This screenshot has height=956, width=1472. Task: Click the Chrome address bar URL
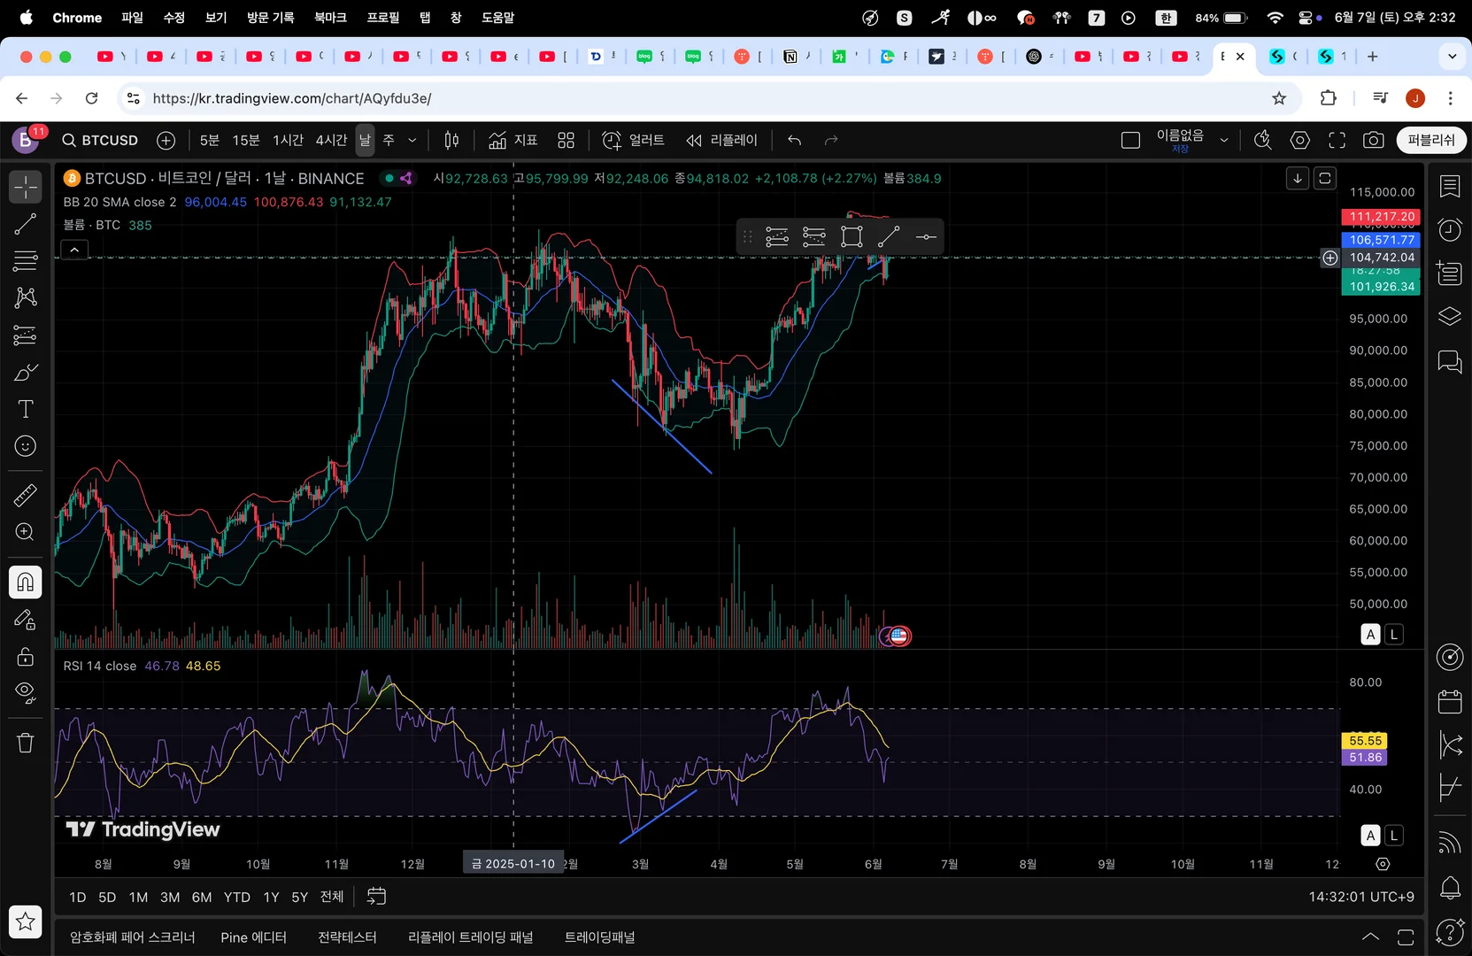click(x=292, y=98)
